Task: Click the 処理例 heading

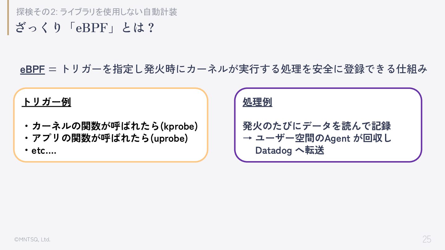Action: tap(257, 102)
